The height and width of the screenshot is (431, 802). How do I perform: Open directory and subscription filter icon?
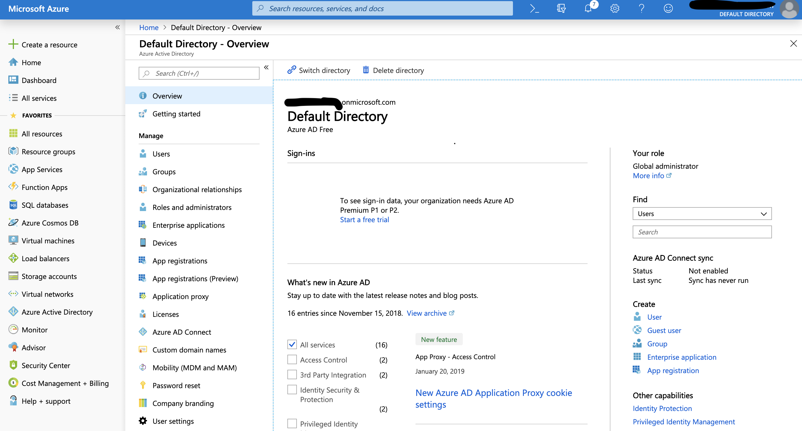[x=561, y=9]
